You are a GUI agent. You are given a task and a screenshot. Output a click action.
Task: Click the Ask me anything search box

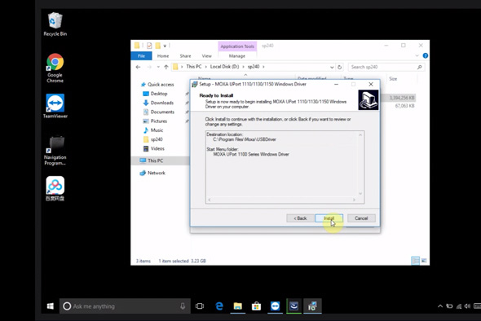[125, 306]
